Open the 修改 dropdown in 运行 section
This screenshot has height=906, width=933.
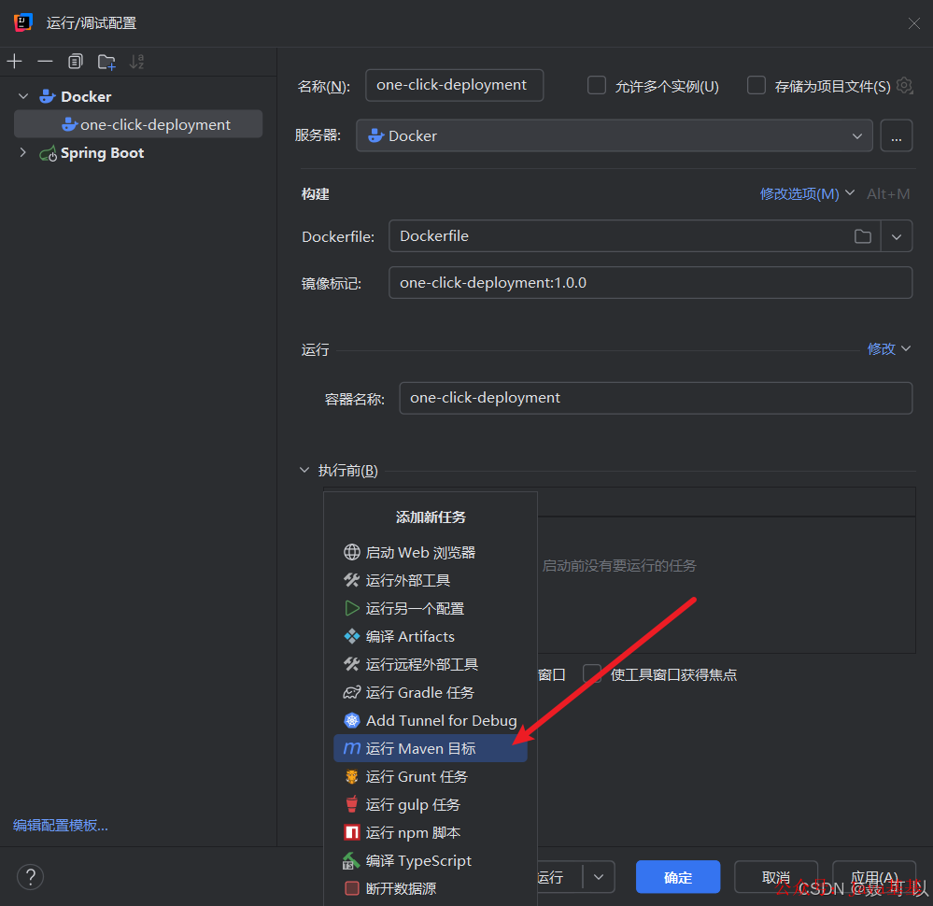point(888,348)
